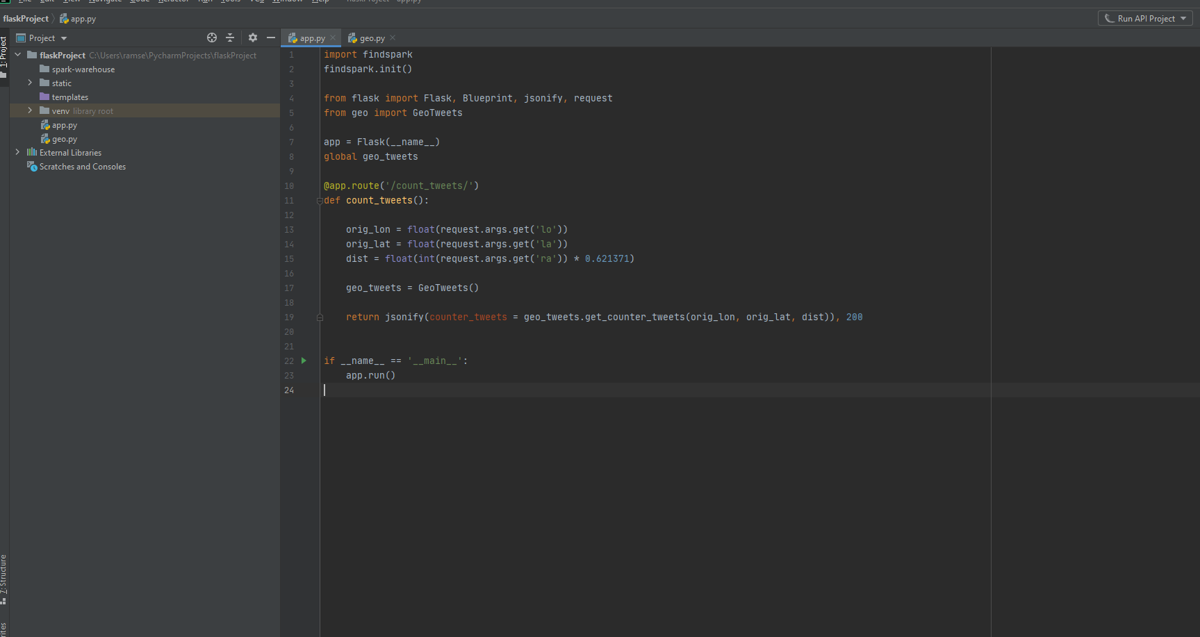This screenshot has width=1200, height=637.
Task: Fold the count_tweets function at line 11
Action: 320,201
